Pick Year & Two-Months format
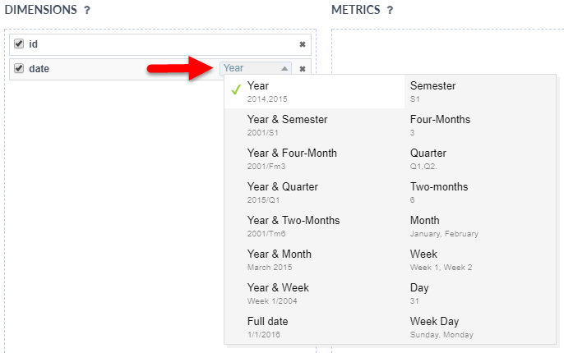564x353 pixels. [293, 226]
